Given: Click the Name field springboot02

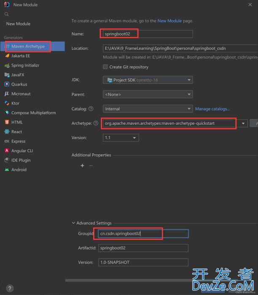Looking at the screenshot, I should tap(148, 34).
